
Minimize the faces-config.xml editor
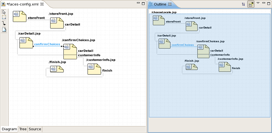[138, 3]
